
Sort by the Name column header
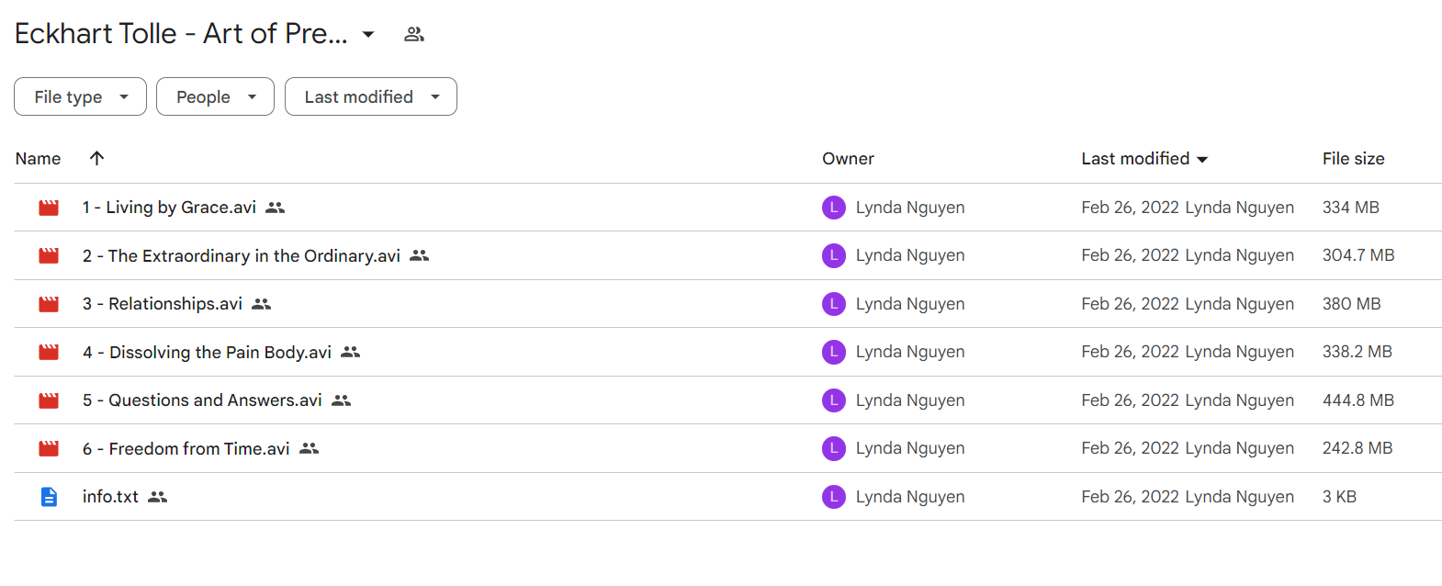tap(38, 159)
